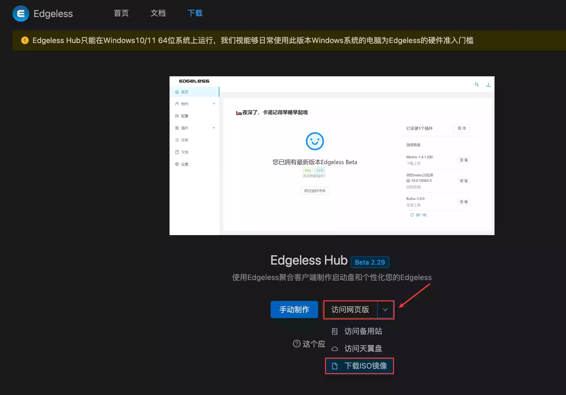Click the 前往插件市场 button
This screenshot has width=566, height=395.
point(315,191)
